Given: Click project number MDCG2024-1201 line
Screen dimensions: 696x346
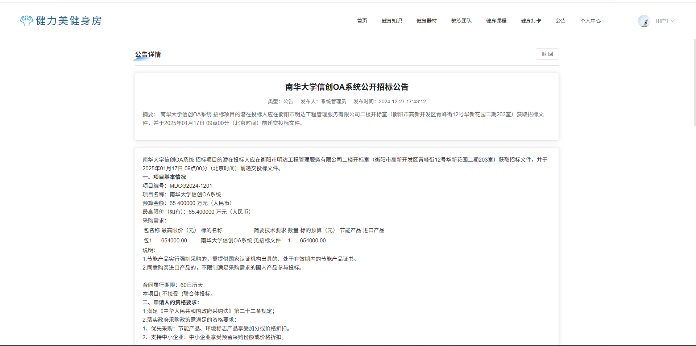Looking at the screenshot, I should click(177, 185).
